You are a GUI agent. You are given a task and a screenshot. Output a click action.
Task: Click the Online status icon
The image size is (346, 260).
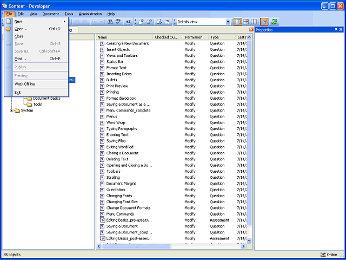tap(323, 255)
